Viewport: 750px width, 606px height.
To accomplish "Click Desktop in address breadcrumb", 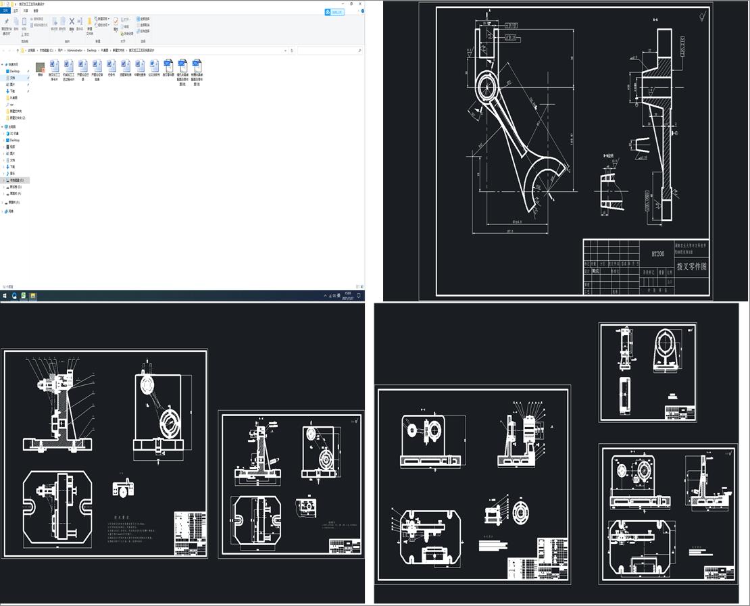I will 91,50.
